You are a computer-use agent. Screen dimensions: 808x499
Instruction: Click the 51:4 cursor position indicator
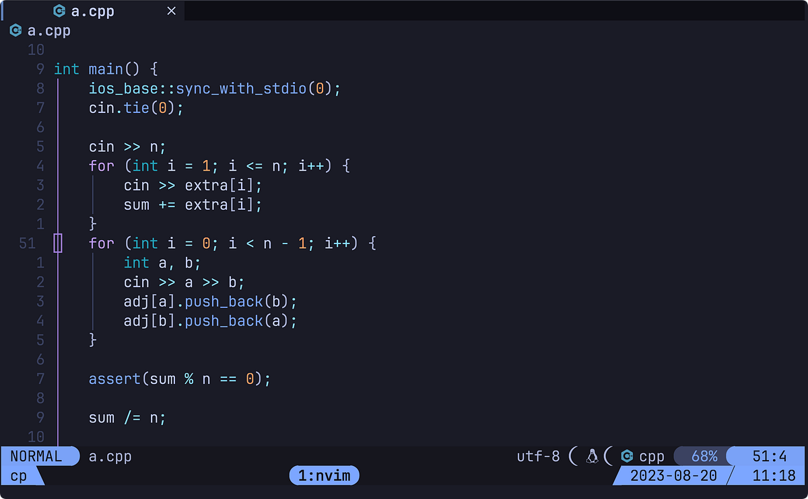[x=770, y=456]
